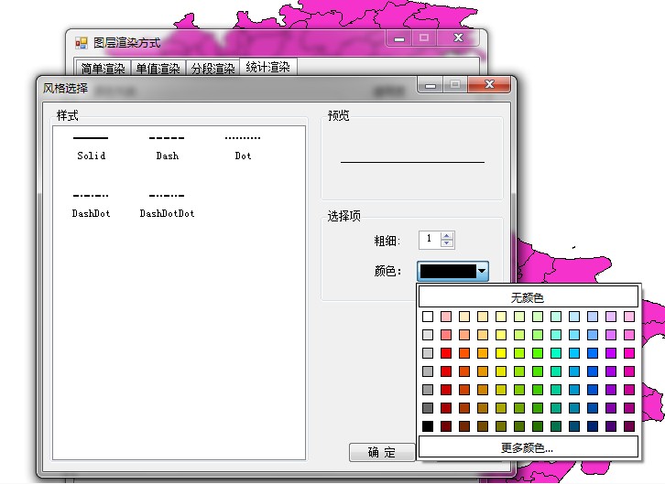Switch to the 单值渲染 tab

tap(158, 69)
